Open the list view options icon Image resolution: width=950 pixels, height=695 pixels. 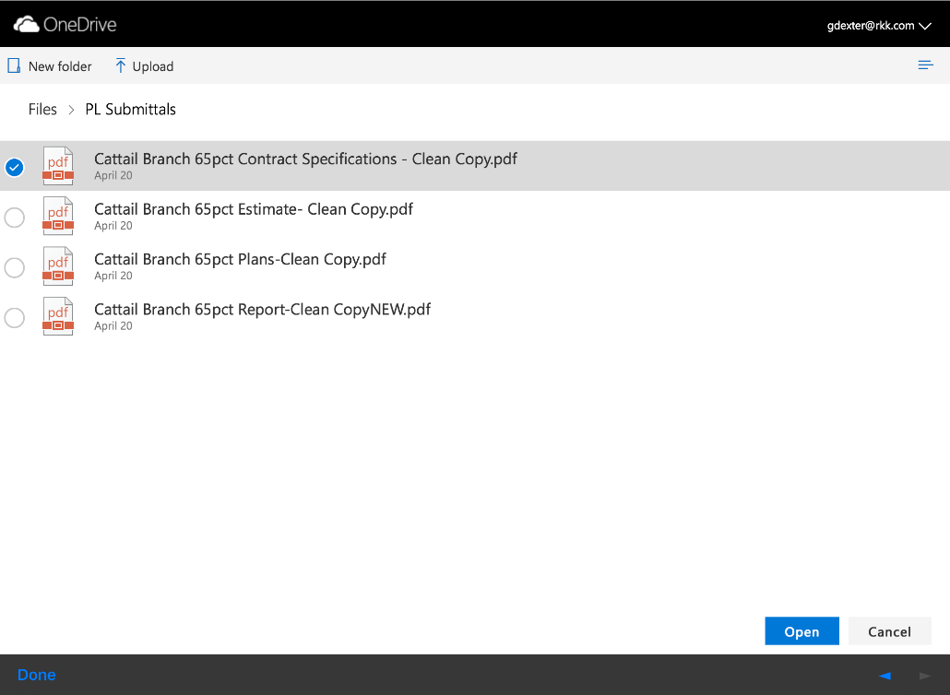click(925, 65)
